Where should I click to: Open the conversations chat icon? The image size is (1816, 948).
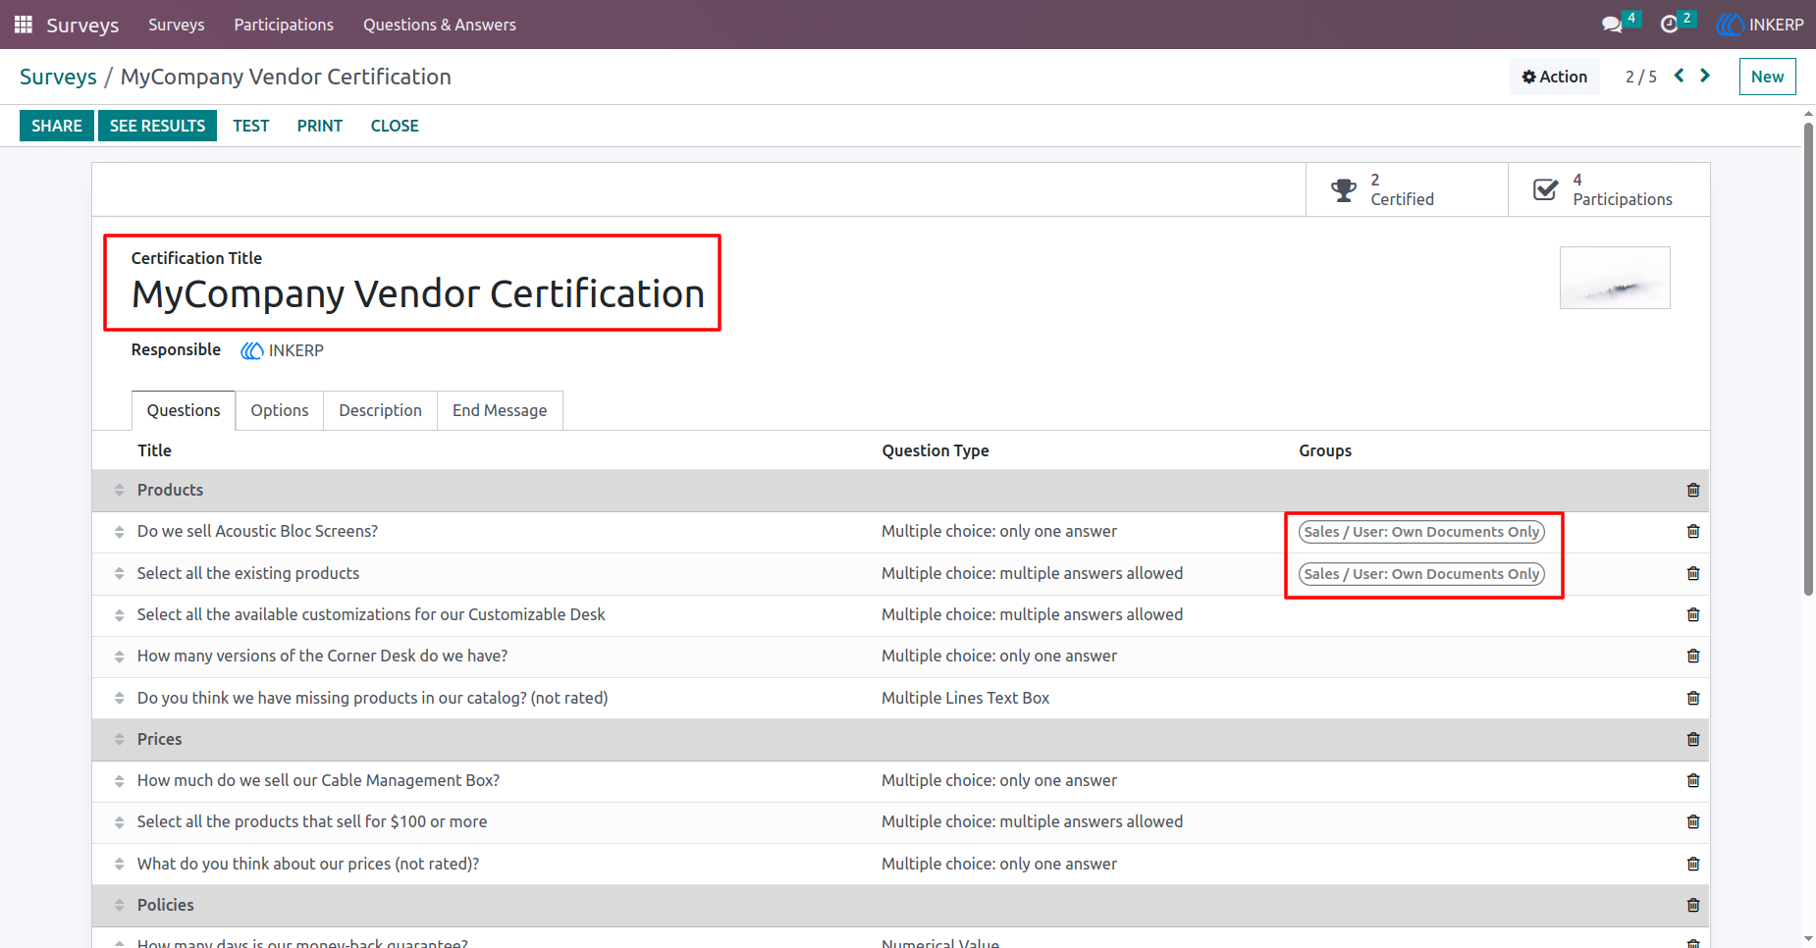tap(1611, 25)
